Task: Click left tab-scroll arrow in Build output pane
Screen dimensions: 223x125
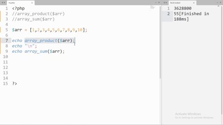Action: click(x=164, y=3)
